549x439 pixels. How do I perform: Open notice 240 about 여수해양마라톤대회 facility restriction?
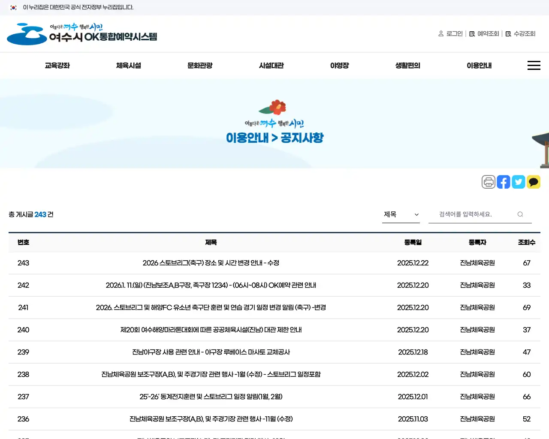point(211,330)
